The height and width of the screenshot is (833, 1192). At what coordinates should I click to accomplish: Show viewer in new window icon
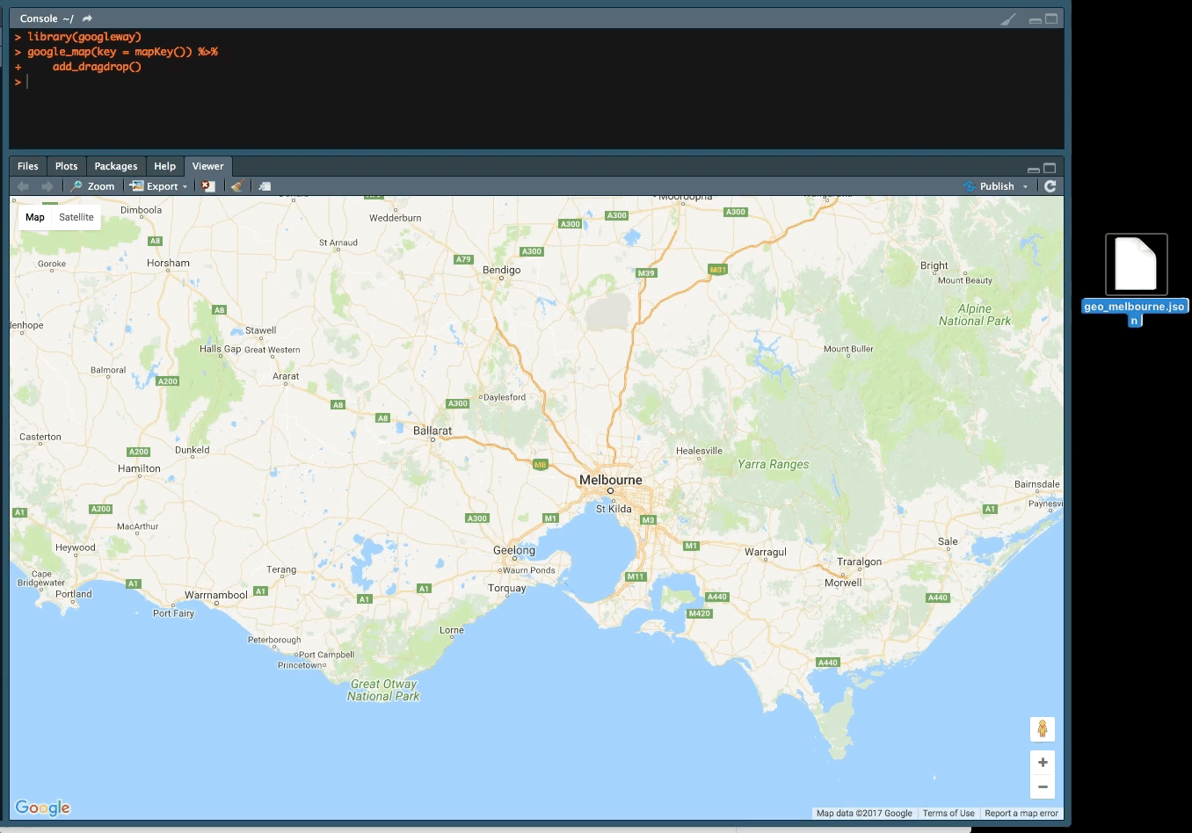coord(265,186)
